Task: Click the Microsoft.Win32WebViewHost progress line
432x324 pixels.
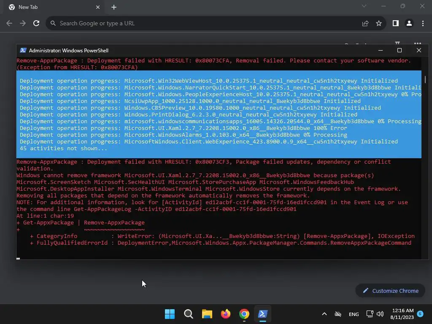Action: point(208,81)
